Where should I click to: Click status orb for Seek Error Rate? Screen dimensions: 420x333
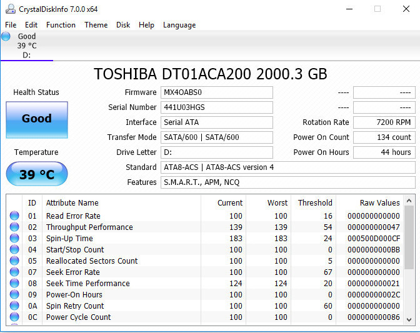coord(14,272)
